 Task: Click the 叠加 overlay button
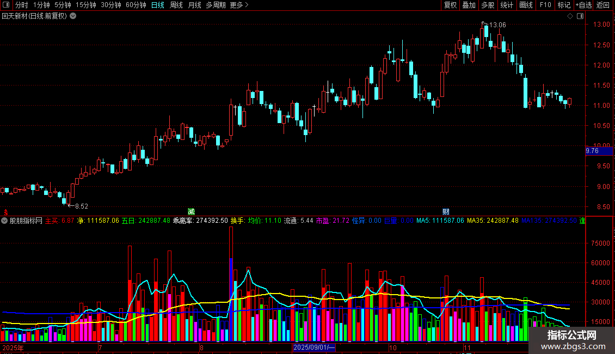point(469,5)
